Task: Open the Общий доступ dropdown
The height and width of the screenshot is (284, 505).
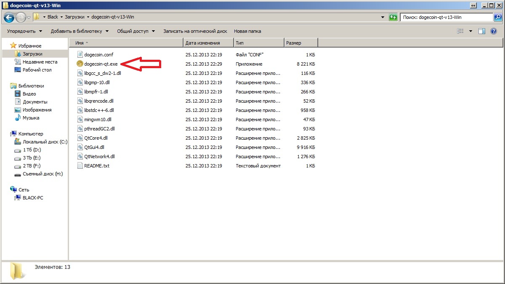Action: tap(136, 31)
